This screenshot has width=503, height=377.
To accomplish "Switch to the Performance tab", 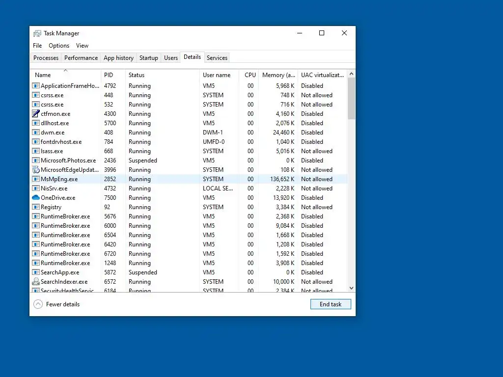I will (81, 58).
